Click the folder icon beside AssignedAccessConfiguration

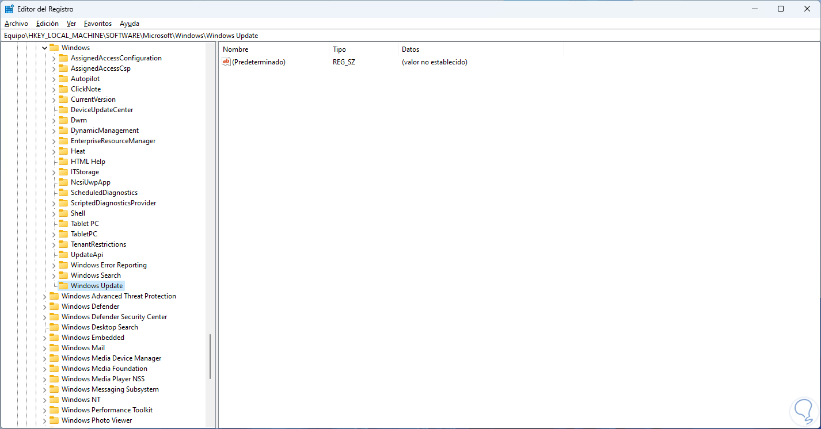click(x=63, y=58)
